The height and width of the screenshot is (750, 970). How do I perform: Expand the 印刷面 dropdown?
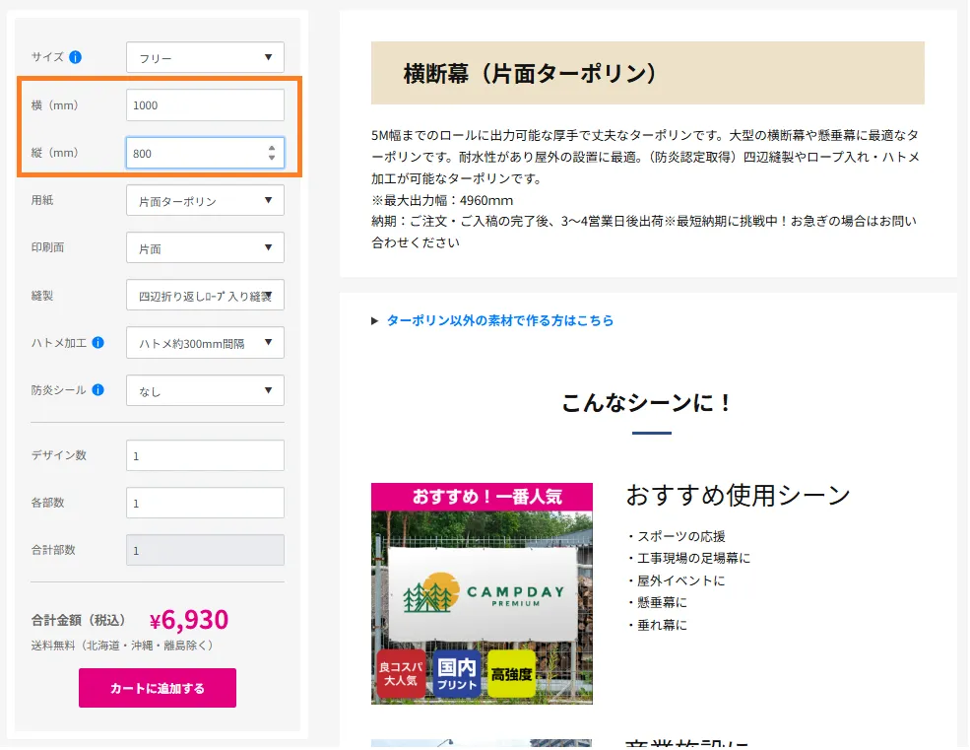point(205,248)
